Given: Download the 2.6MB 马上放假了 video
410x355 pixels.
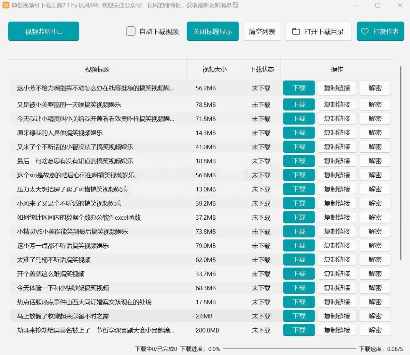Looking at the screenshot, I should (299, 316).
